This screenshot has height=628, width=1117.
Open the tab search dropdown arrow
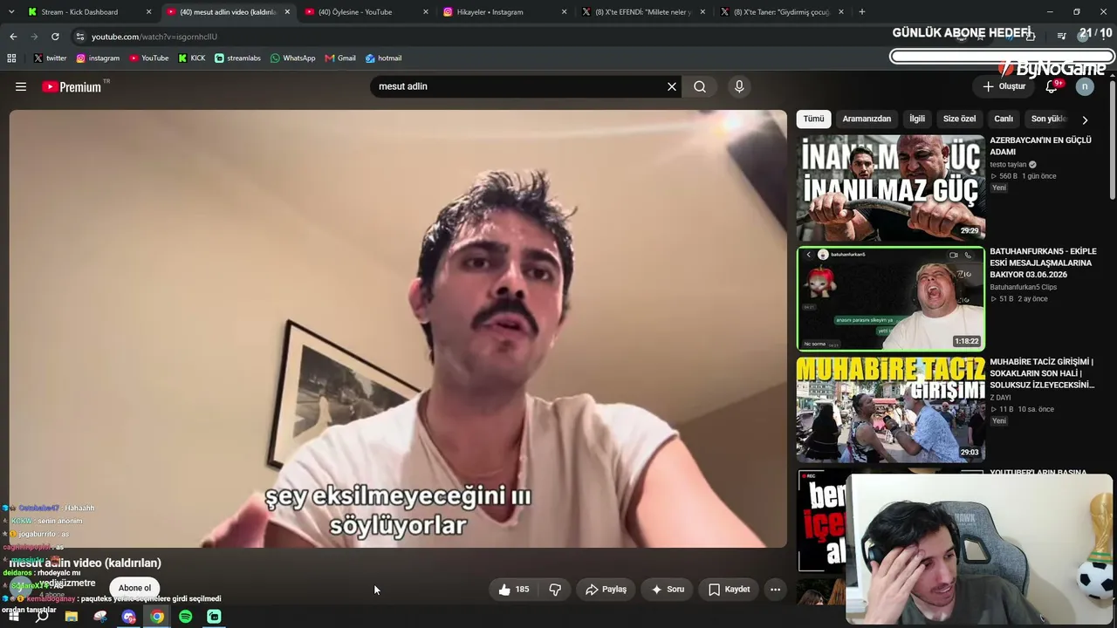click(x=10, y=12)
